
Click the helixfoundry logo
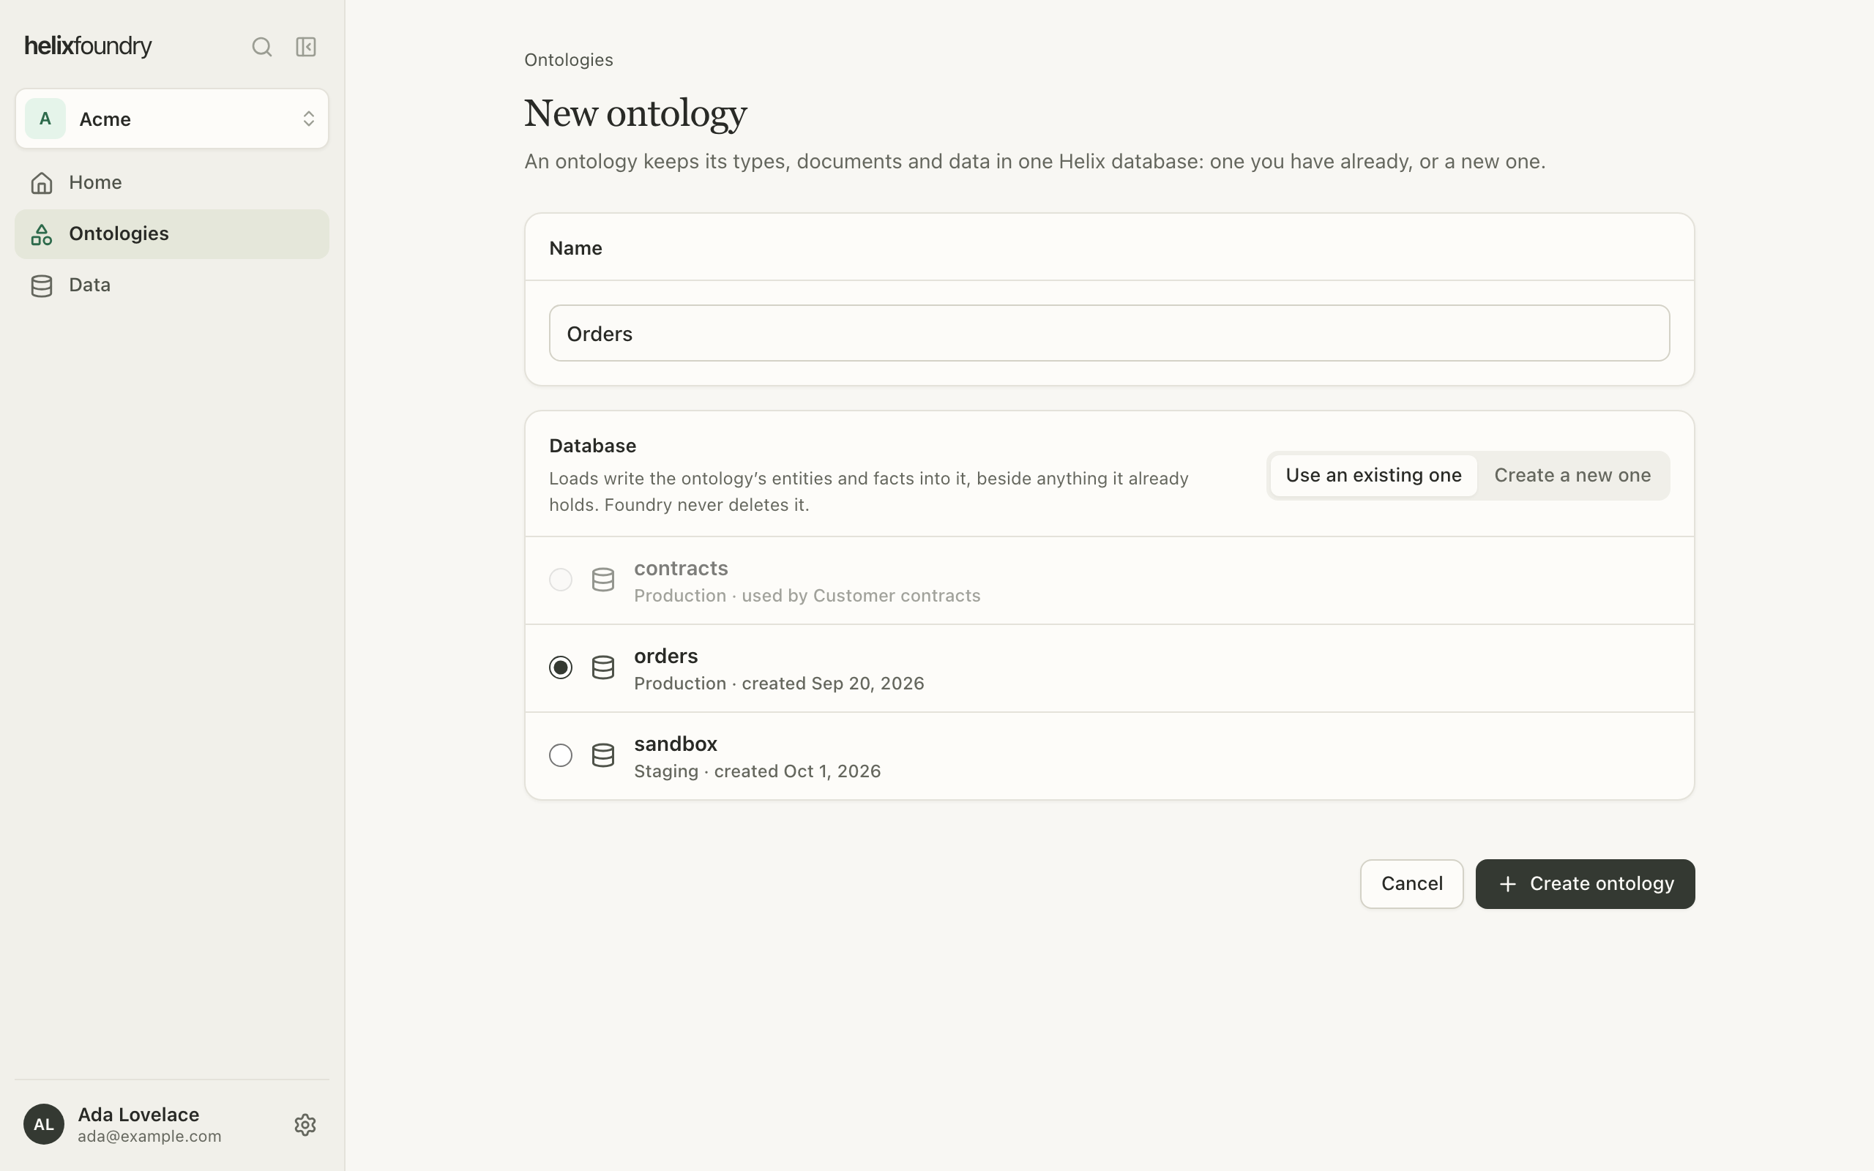tap(89, 46)
